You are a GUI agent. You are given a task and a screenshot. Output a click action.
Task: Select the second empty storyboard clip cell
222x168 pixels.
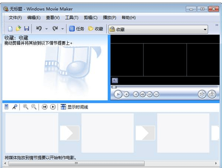[108, 133]
